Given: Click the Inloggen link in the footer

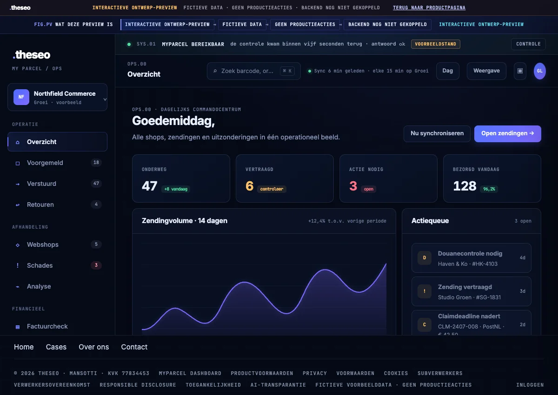Looking at the screenshot, I should coord(530,385).
